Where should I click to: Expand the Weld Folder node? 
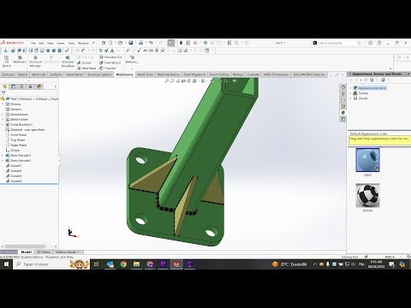pos(3,120)
